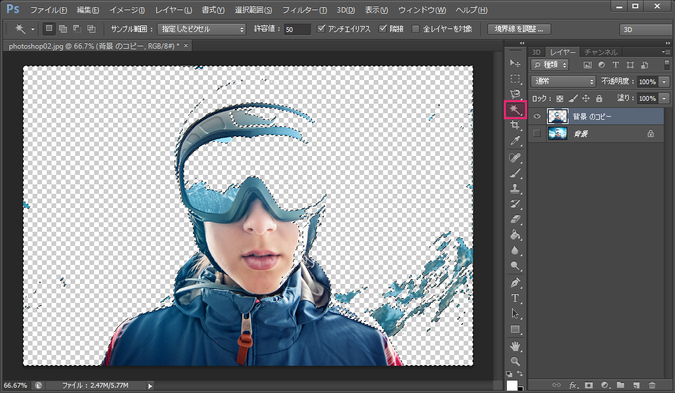The height and width of the screenshot is (393, 675).
Task: Click the foreground color swatch
Action: [512, 386]
